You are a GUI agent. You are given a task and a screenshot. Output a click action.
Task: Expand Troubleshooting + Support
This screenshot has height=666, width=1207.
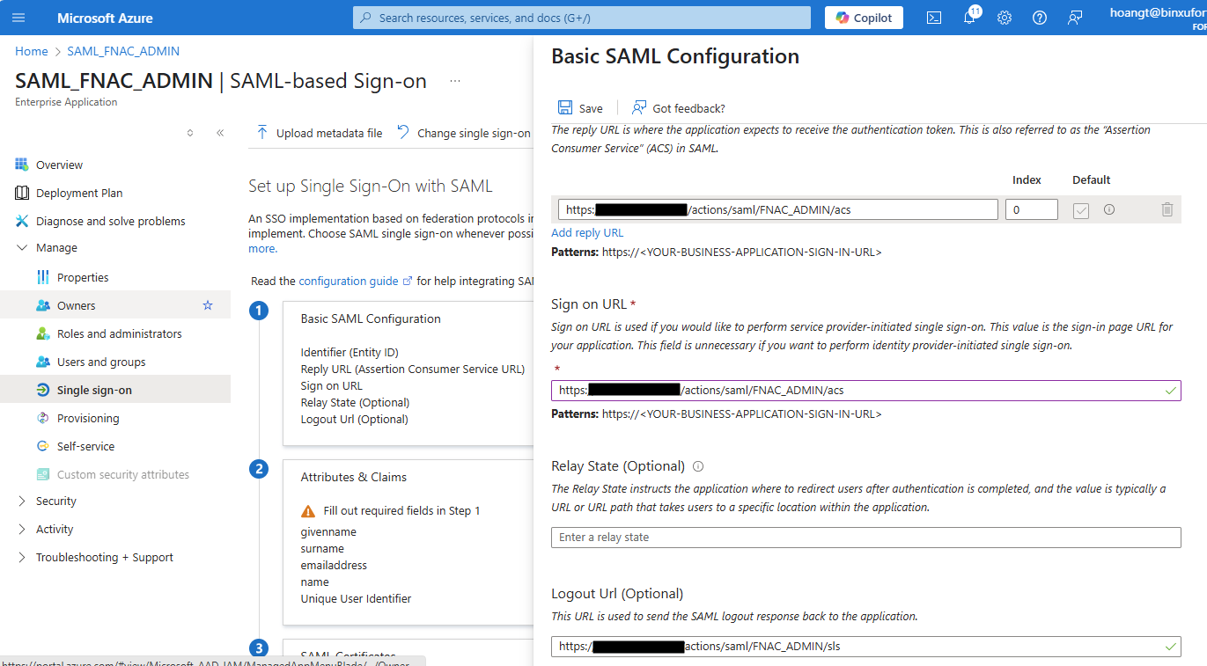point(103,557)
